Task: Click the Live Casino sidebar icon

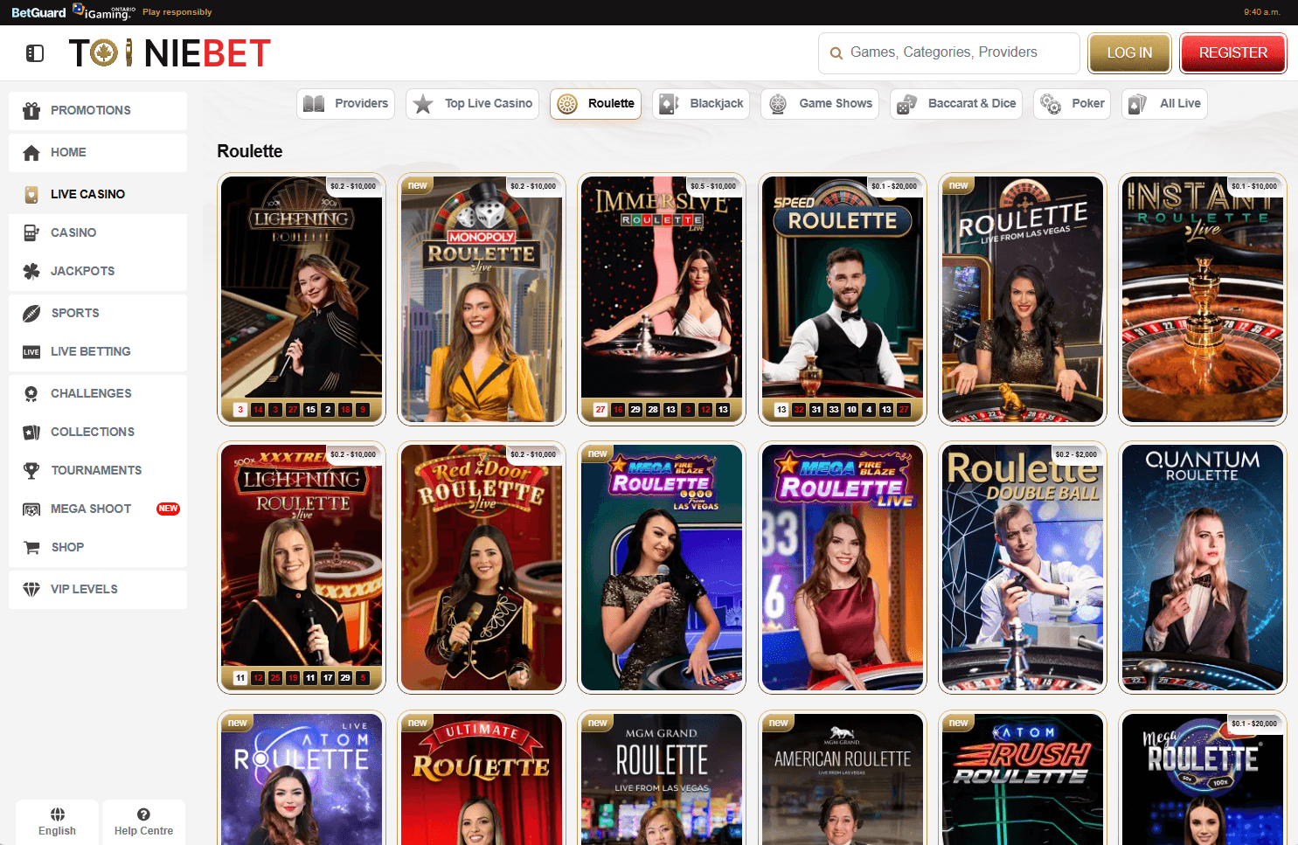Action: 31,194
